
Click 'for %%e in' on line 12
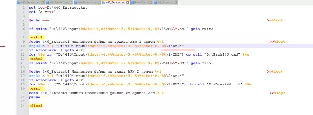40,54
